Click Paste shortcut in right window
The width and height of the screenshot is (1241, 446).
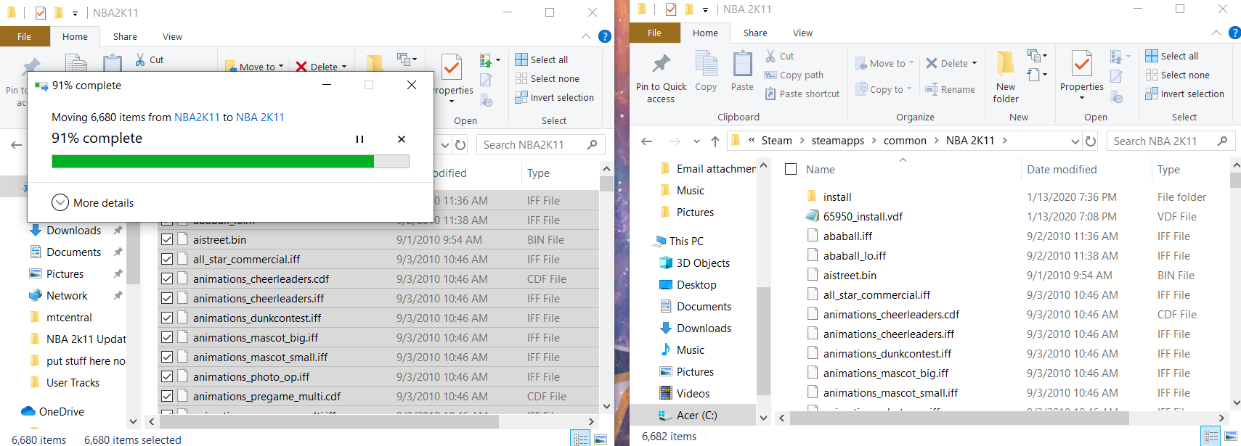pyautogui.click(x=802, y=94)
